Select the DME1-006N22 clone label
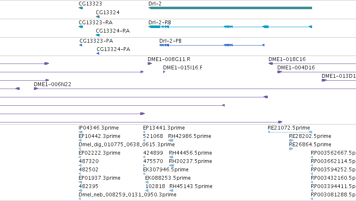356x201 pixels. coord(52,84)
